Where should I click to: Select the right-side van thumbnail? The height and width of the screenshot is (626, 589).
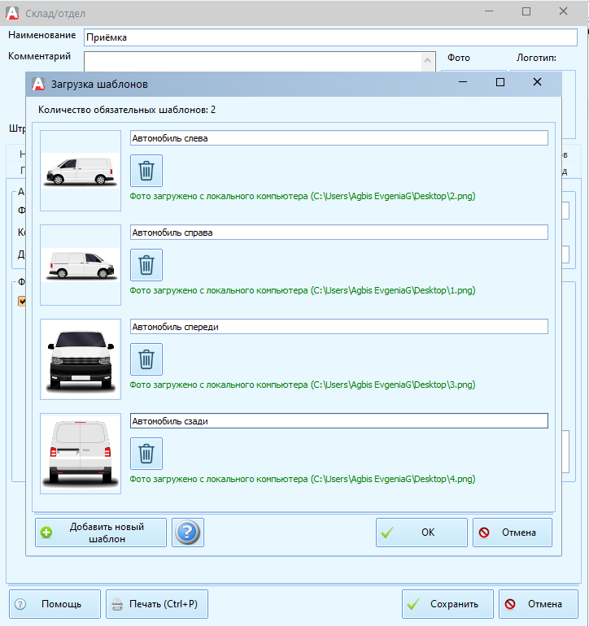(x=81, y=265)
